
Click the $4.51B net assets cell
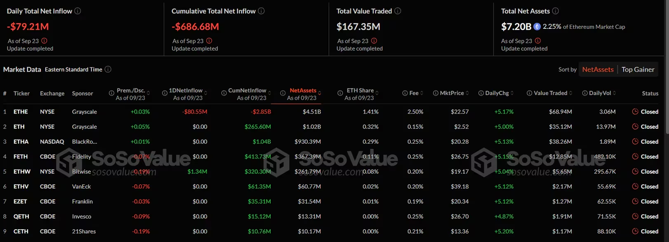312,112
